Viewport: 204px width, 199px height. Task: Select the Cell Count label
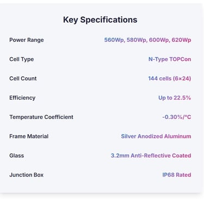[x=23, y=78]
